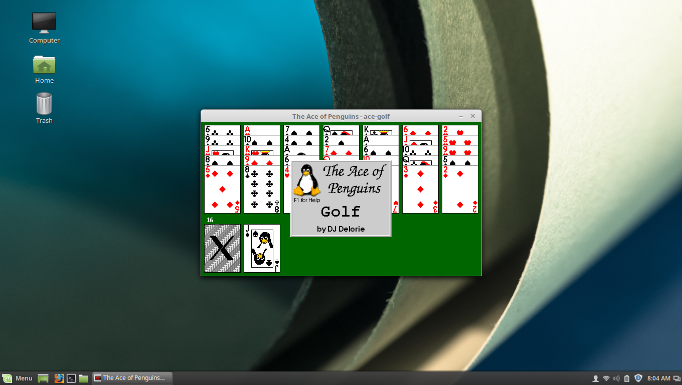Click the Jack of hearts card
682x385 pixels.
coord(222,150)
